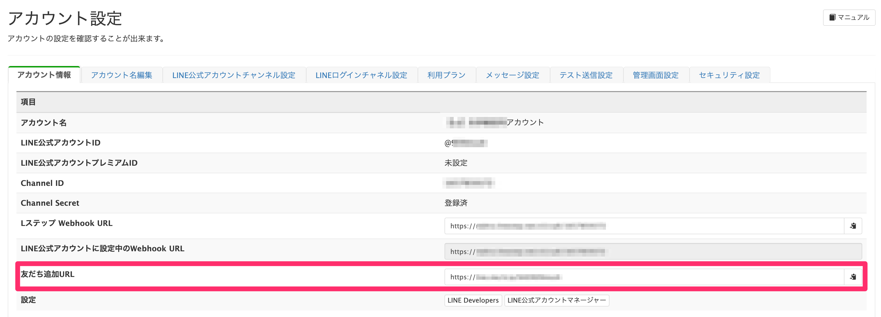Open the LINE公式アカウントチャンネル設定 tab

234,75
